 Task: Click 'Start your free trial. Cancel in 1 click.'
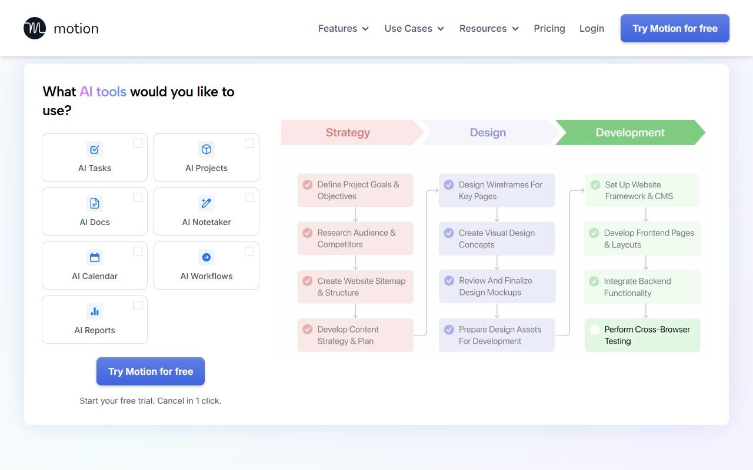tap(151, 401)
